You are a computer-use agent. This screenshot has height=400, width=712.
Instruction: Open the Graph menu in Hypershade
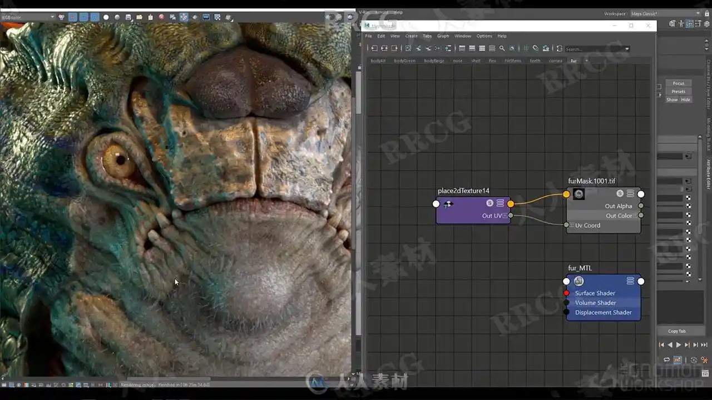tap(443, 36)
